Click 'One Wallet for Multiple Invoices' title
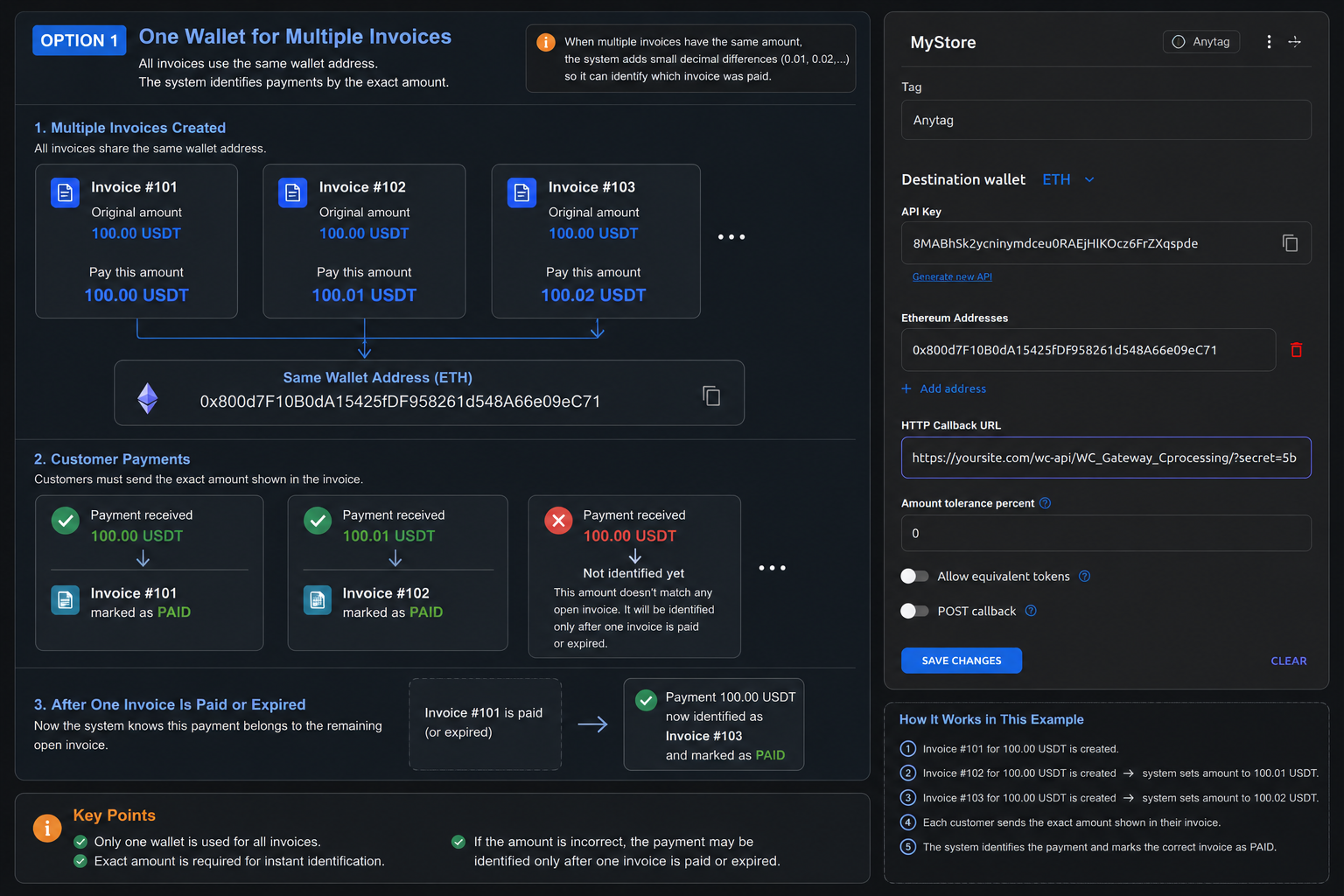The width and height of the screenshot is (1344, 896). tap(295, 37)
